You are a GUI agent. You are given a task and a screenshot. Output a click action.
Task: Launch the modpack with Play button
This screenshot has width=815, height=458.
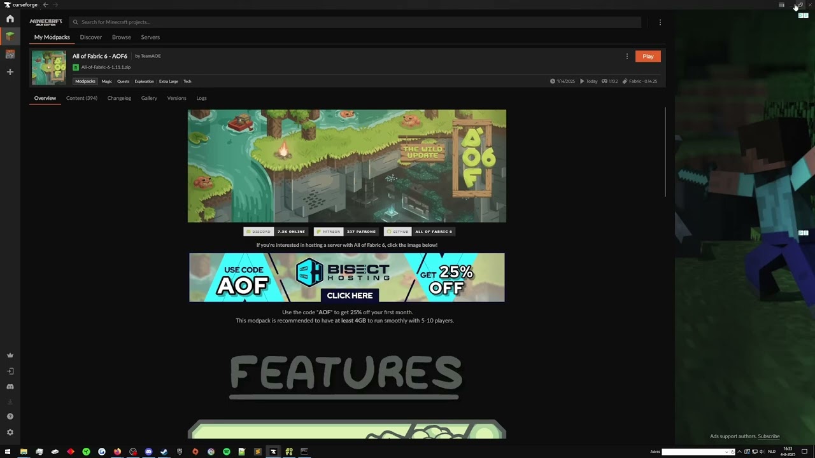click(648, 57)
